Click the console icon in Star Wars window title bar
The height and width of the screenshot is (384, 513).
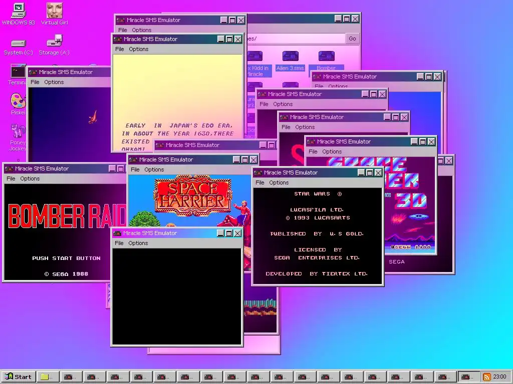click(258, 172)
